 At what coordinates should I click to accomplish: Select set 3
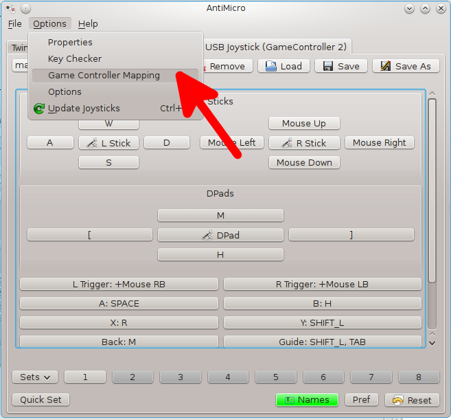[181, 377]
